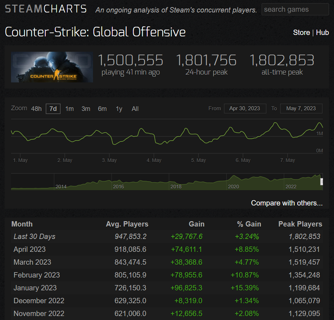Click the navigator range handle at right edge
Viewport: 334px width, 320px height.
click(x=322, y=182)
